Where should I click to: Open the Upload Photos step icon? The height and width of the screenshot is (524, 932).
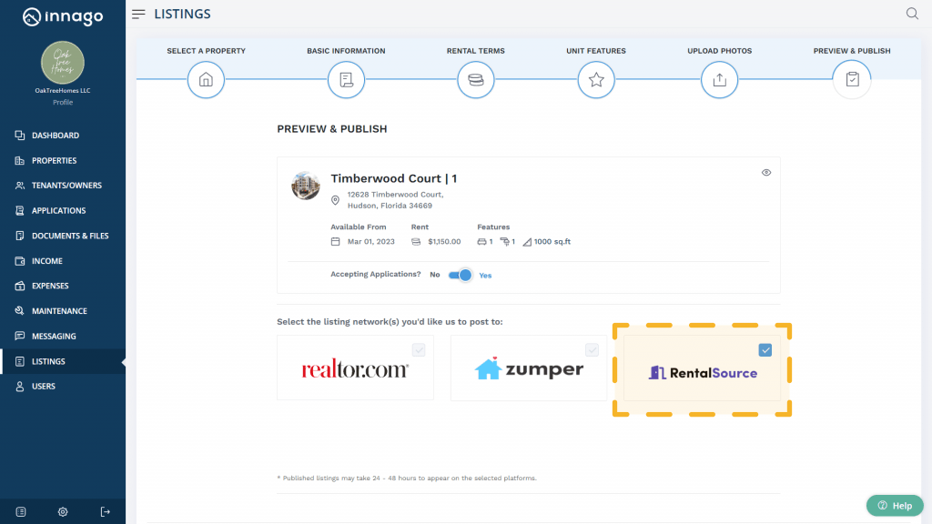point(719,80)
